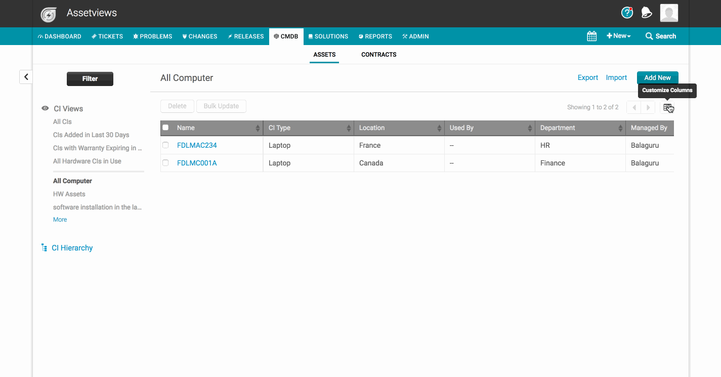Image resolution: width=721 pixels, height=377 pixels.
Task: Open the Solutions tab
Action: [328, 36]
